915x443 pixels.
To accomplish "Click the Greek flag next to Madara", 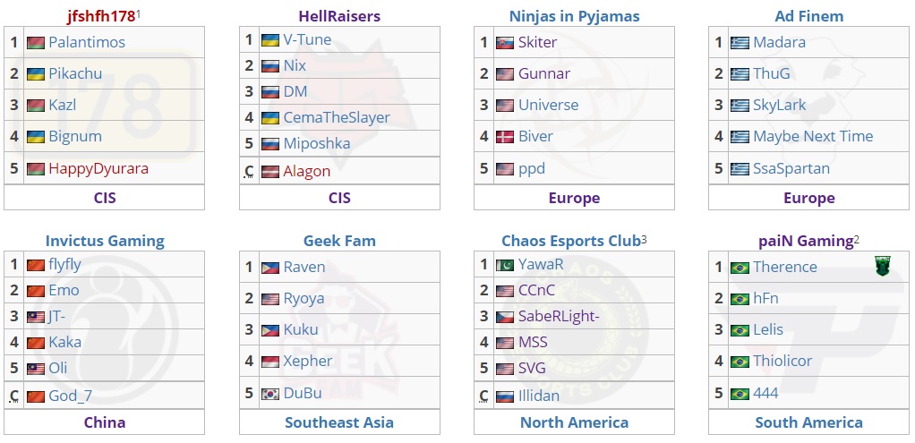I will (740, 43).
